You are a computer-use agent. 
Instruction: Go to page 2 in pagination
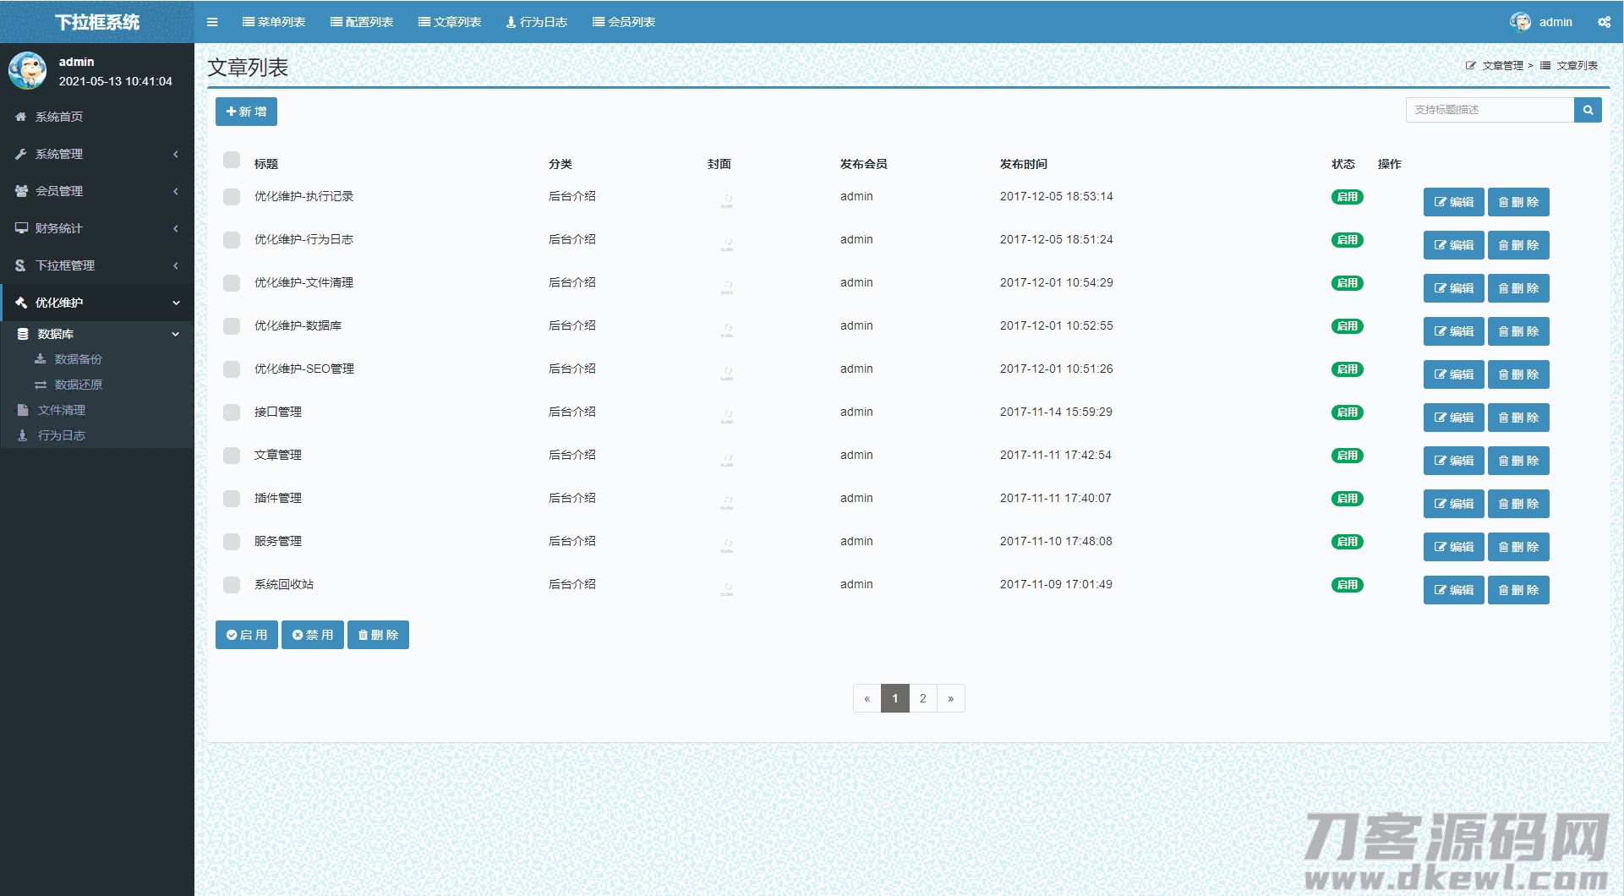coord(922,698)
